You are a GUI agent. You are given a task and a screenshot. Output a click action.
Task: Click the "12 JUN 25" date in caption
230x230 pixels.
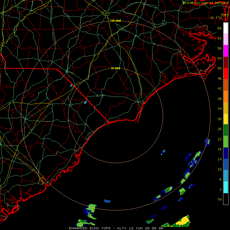point(140,228)
